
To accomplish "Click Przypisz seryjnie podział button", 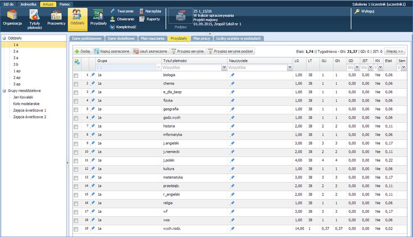I will tap(230, 51).
